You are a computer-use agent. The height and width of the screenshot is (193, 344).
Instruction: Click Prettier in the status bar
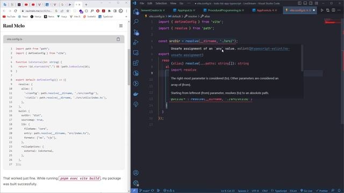[322, 191]
